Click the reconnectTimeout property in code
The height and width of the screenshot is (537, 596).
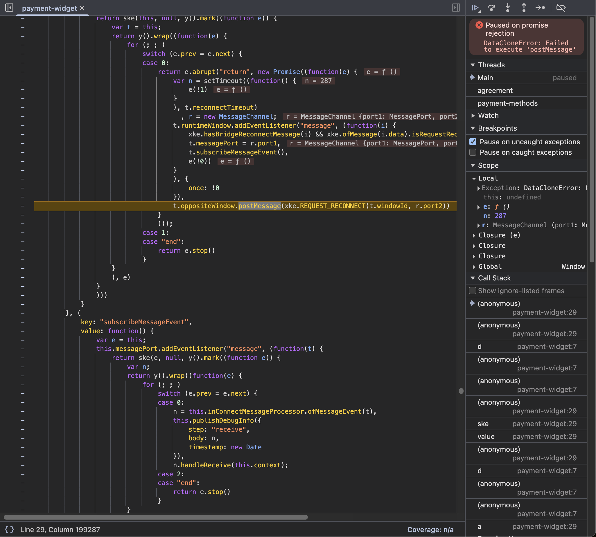click(223, 108)
